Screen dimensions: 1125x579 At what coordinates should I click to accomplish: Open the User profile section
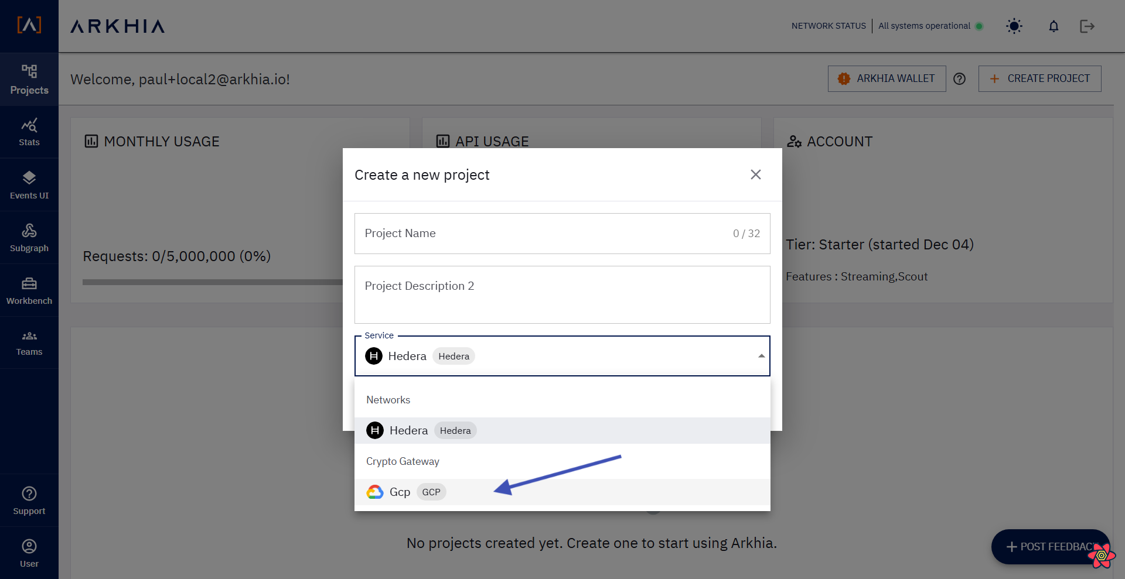tap(29, 552)
